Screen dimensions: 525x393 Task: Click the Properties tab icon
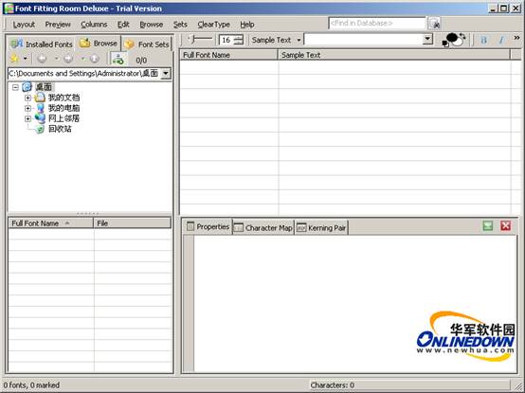coord(190,226)
